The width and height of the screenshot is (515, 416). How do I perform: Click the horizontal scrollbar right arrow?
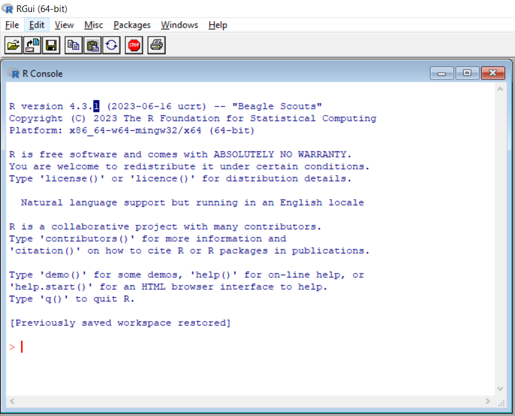(488, 401)
